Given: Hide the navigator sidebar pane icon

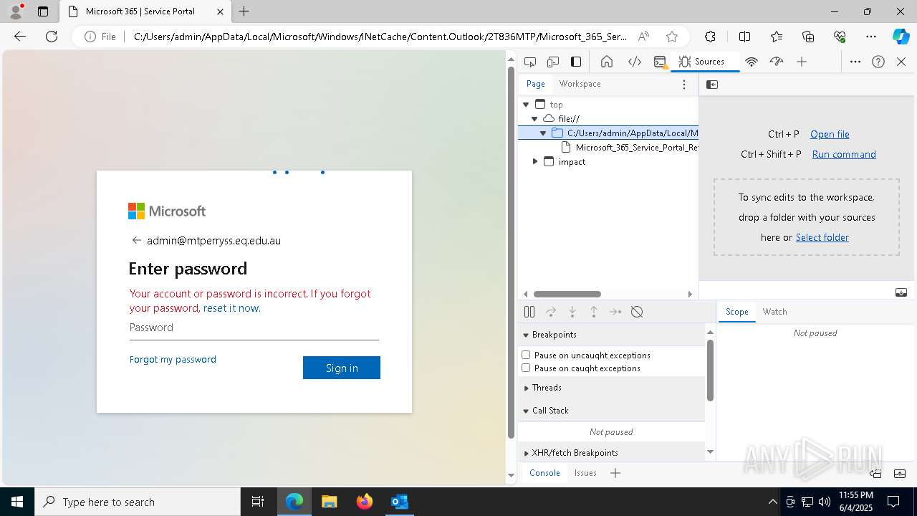Looking at the screenshot, I should pyautogui.click(x=712, y=85).
